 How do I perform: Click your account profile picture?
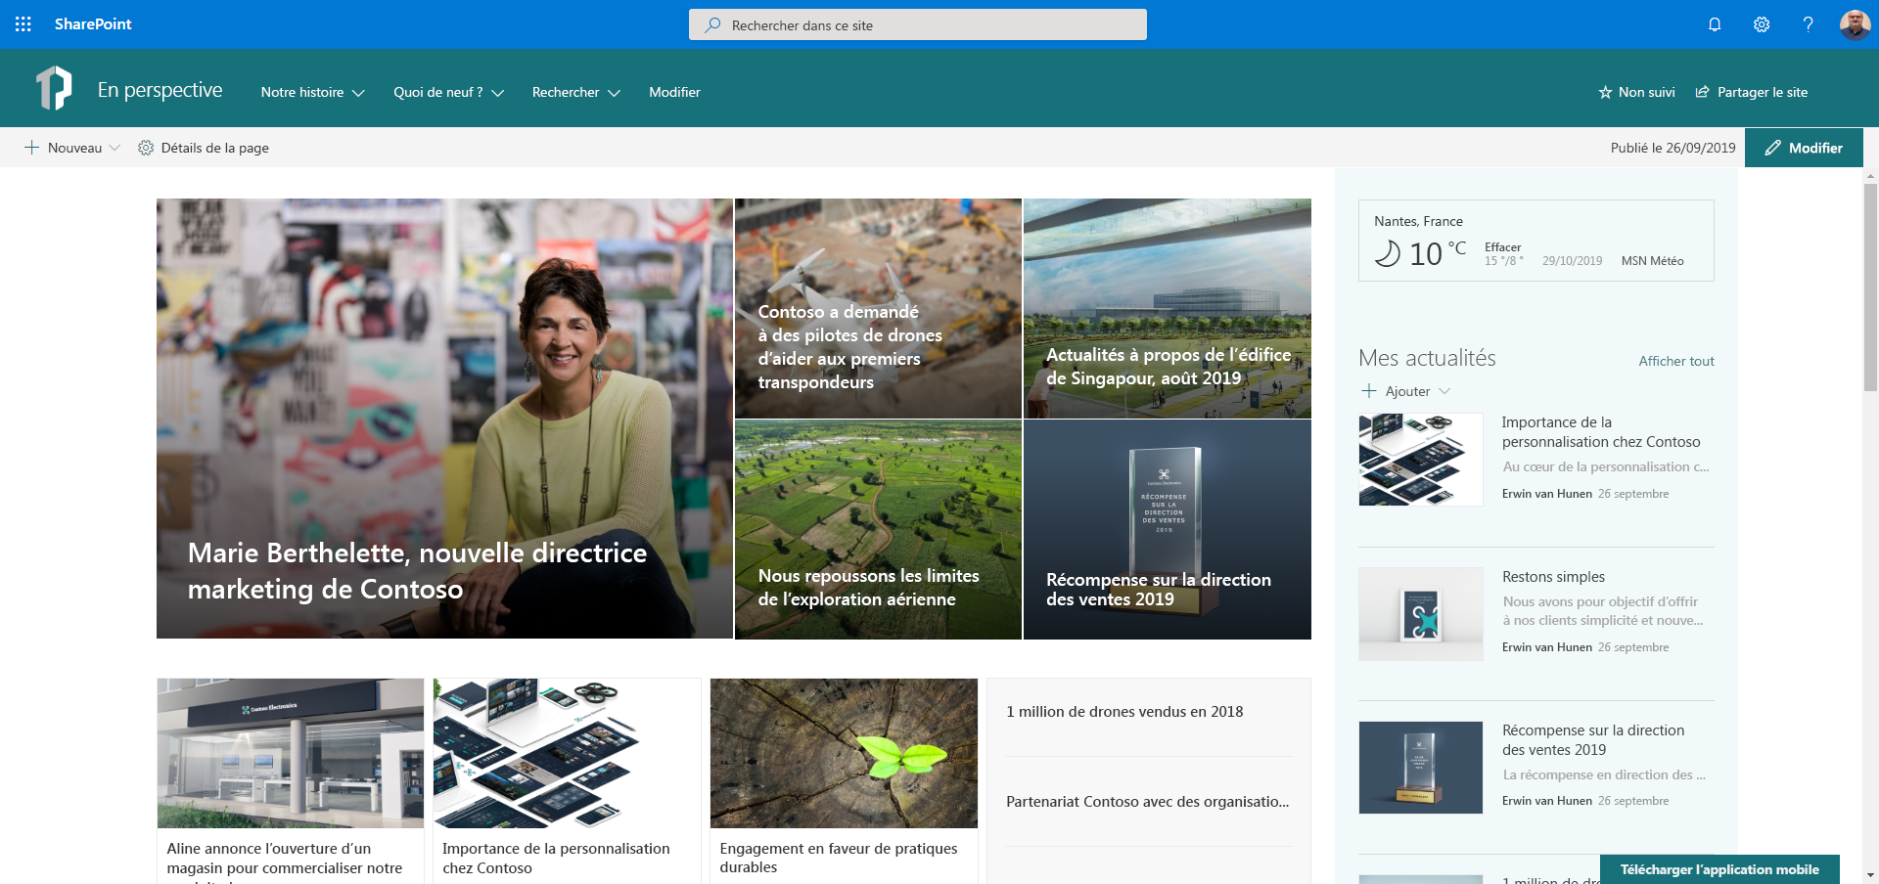(1855, 24)
